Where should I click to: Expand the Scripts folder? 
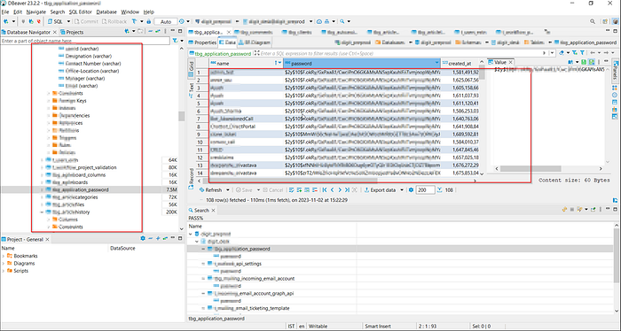[4, 271]
